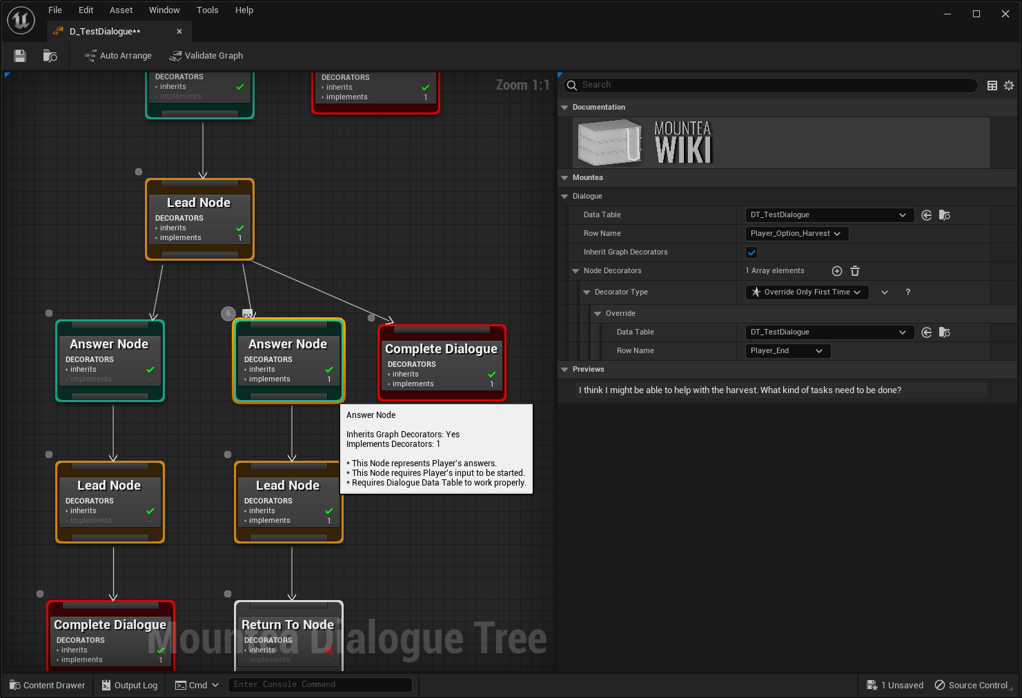Click the property matrix table icon
The height and width of the screenshot is (698, 1022).
(992, 86)
